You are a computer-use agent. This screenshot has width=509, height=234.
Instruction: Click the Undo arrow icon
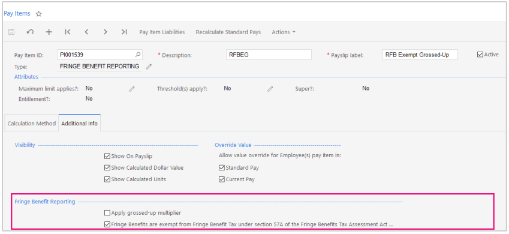[x=30, y=32]
